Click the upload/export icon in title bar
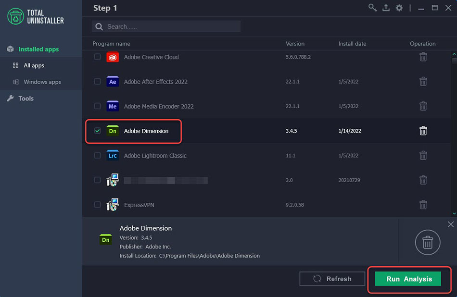Screen dimensions: 457x297 (386, 8)
